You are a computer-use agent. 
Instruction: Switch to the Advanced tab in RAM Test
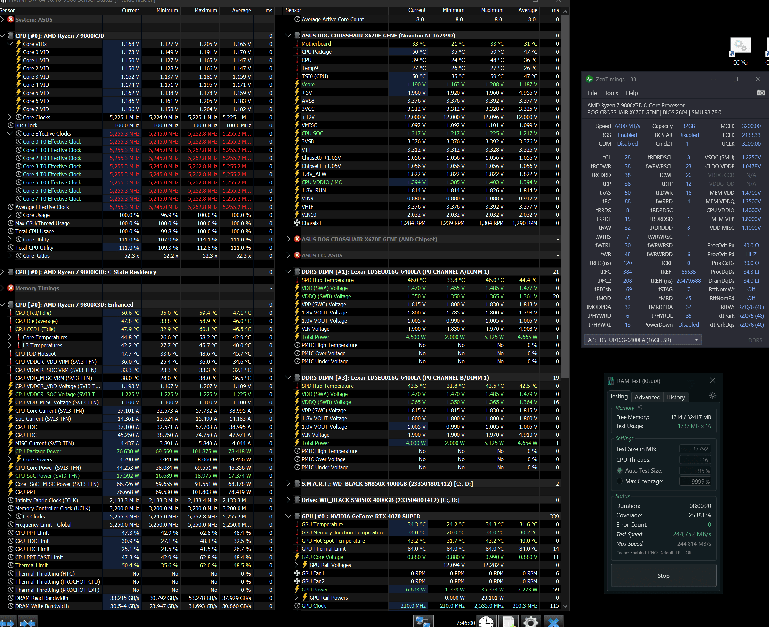647,397
